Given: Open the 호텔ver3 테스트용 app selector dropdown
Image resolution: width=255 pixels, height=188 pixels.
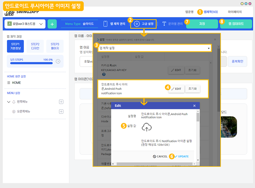Looking at the screenshot, I should [x=25, y=24].
